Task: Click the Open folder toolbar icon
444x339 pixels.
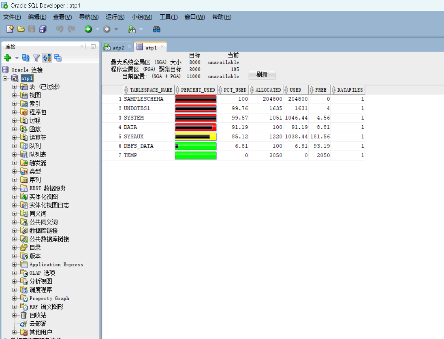Action: coord(21,29)
